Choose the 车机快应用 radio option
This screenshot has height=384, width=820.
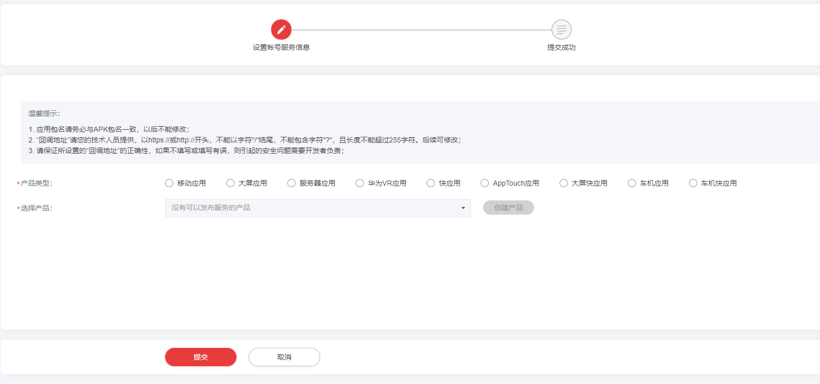693,183
